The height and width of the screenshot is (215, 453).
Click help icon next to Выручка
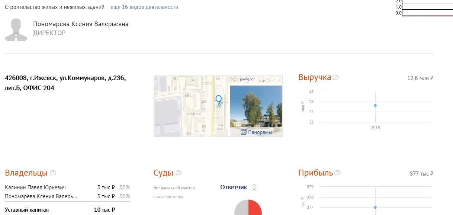point(336,77)
